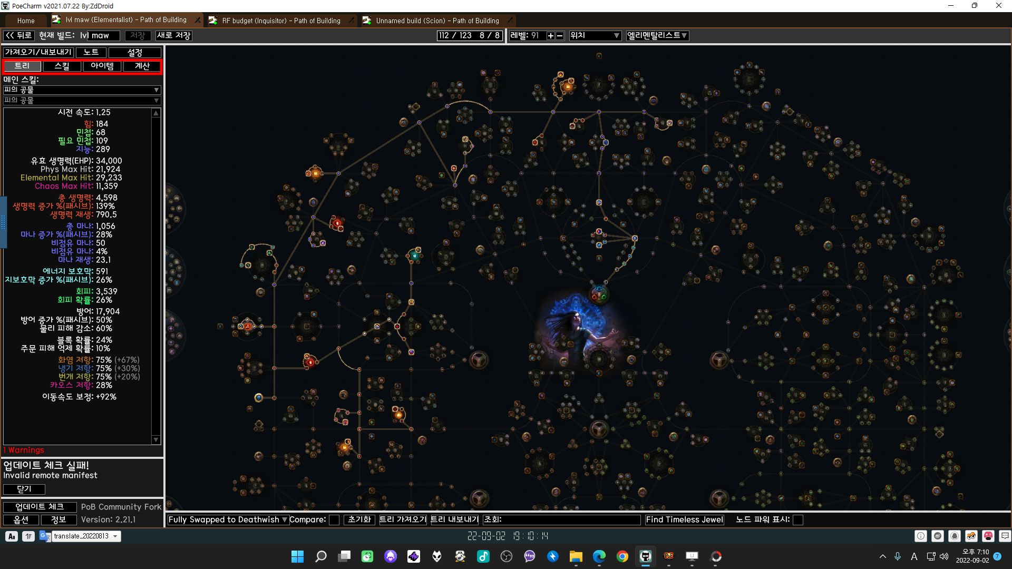Click the tree search input field
This screenshot has height=569, width=1012.
pos(569,520)
